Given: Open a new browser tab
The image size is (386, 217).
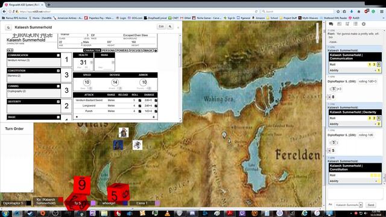Looking at the screenshot, I should coord(49,4).
